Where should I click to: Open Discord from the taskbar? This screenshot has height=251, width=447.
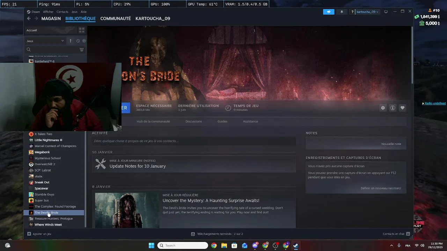pos(255,245)
